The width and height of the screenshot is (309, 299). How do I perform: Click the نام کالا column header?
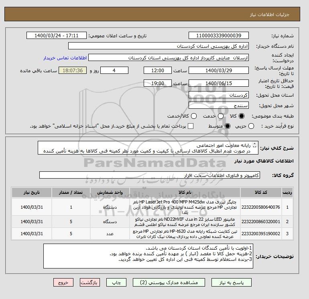[x=185, y=192]
